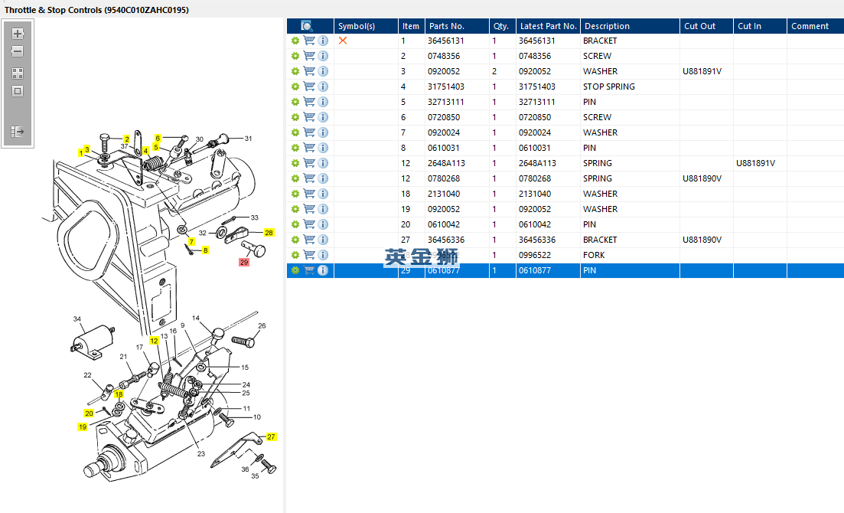Click the red X symbol on row 1
The height and width of the screenshot is (513, 844).
[343, 41]
